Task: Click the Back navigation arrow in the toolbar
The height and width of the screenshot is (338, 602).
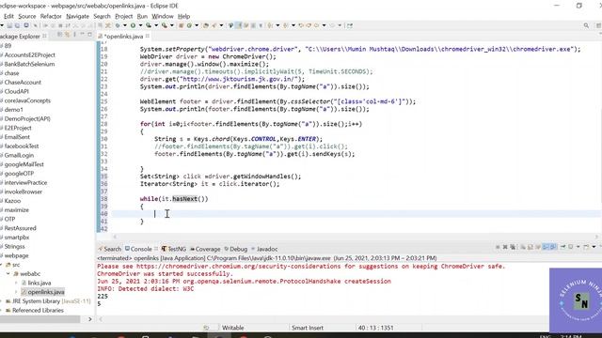Action: coord(317,25)
